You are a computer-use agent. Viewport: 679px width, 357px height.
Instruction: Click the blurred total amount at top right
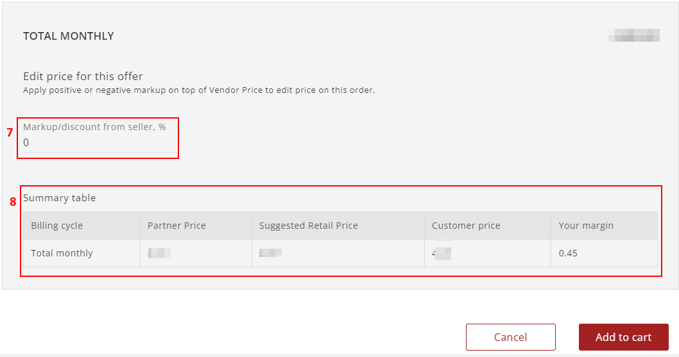634,35
